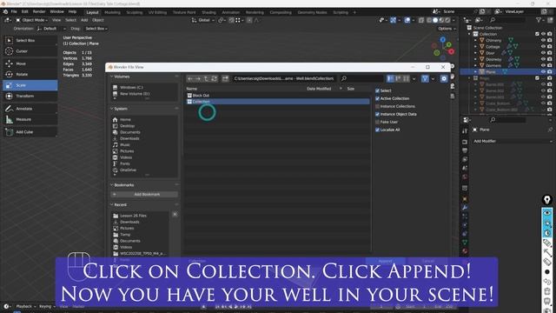The image size is (556, 313).
Task: Disable Doorway render camera icon
Action: [549, 59]
